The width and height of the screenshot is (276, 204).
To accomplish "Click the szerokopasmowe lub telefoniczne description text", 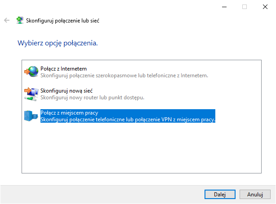I will [x=124, y=75].
